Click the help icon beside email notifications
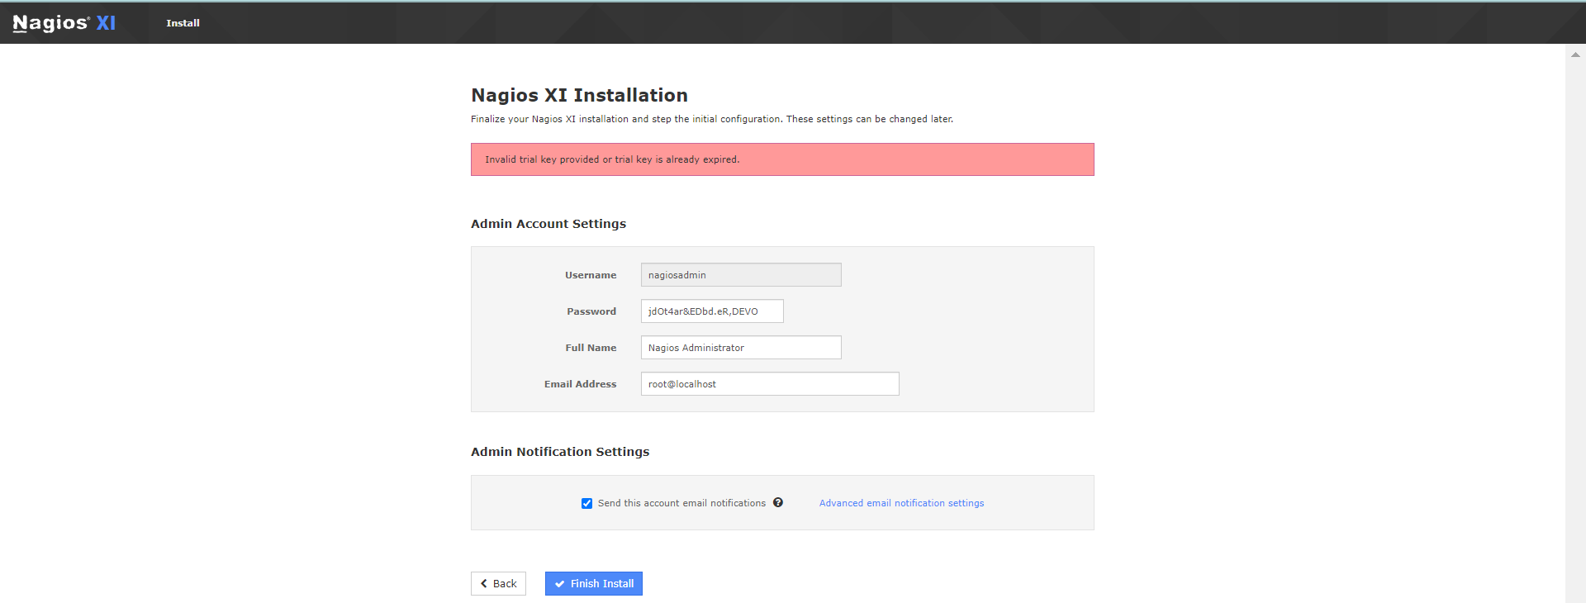The height and width of the screenshot is (603, 1586). pos(778,502)
